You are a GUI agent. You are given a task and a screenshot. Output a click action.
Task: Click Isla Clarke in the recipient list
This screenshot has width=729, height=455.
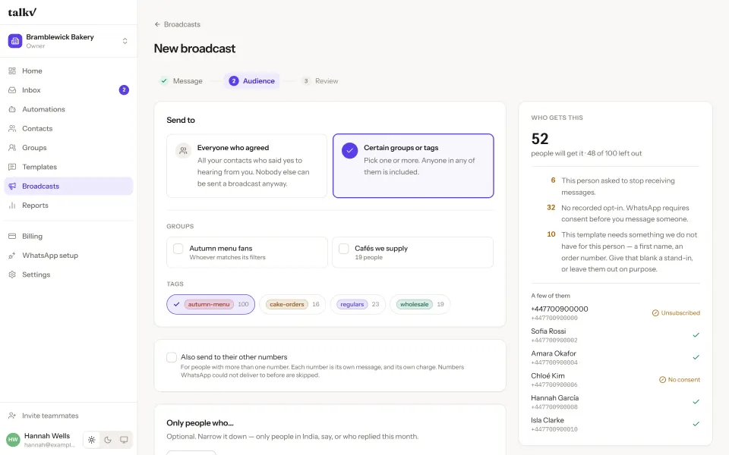(548, 420)
